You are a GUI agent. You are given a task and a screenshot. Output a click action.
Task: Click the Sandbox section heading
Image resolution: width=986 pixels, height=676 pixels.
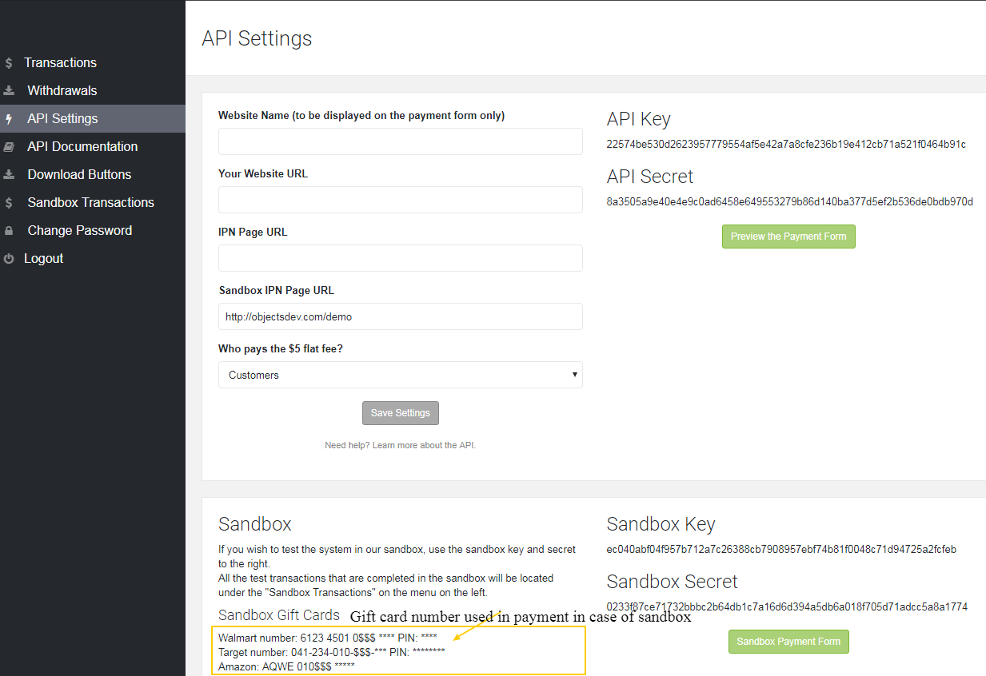255,524
